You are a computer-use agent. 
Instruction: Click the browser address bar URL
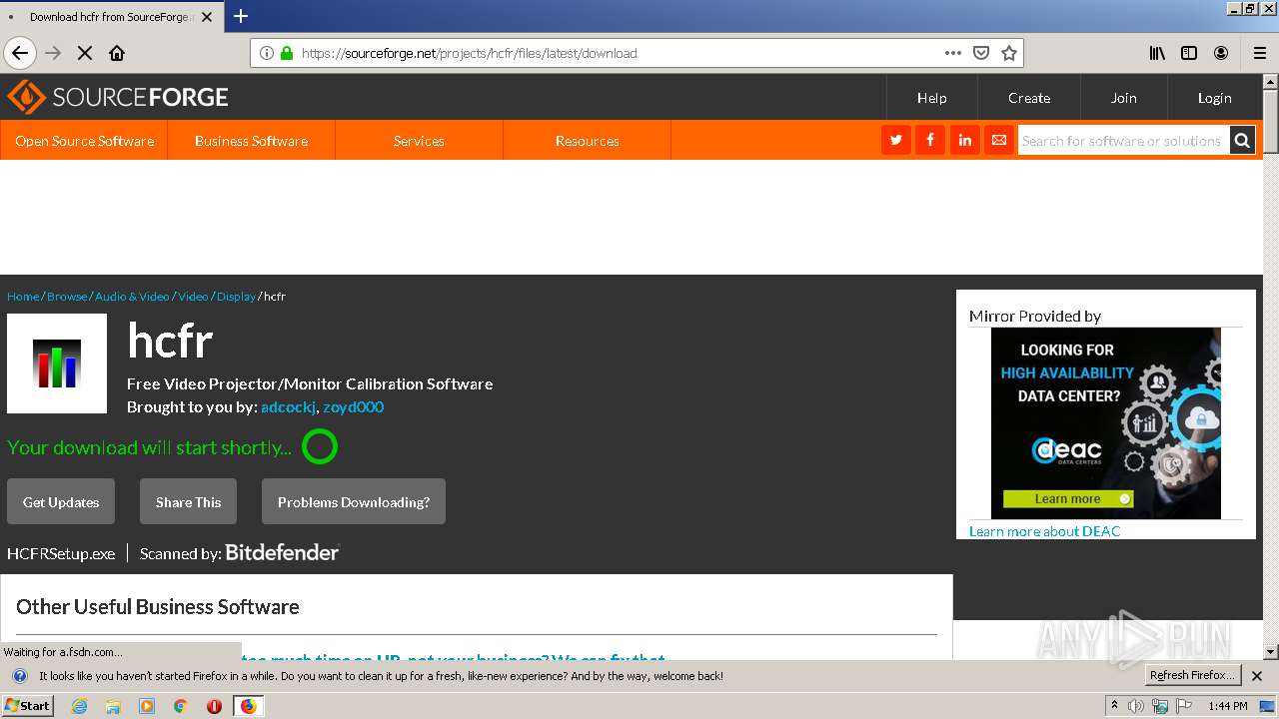pyautogui.click(x=470, y=53)
